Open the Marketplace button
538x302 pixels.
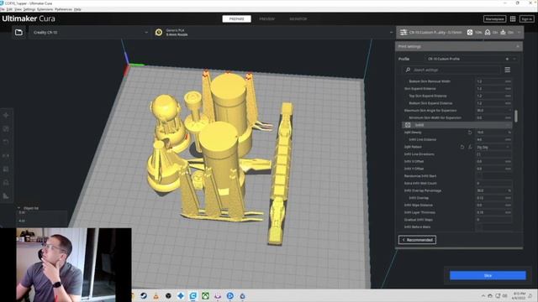pyautogui.click(x=494, y=18)
